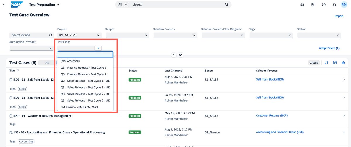
Task: Click the Status column header
Action: pos(133,71)
